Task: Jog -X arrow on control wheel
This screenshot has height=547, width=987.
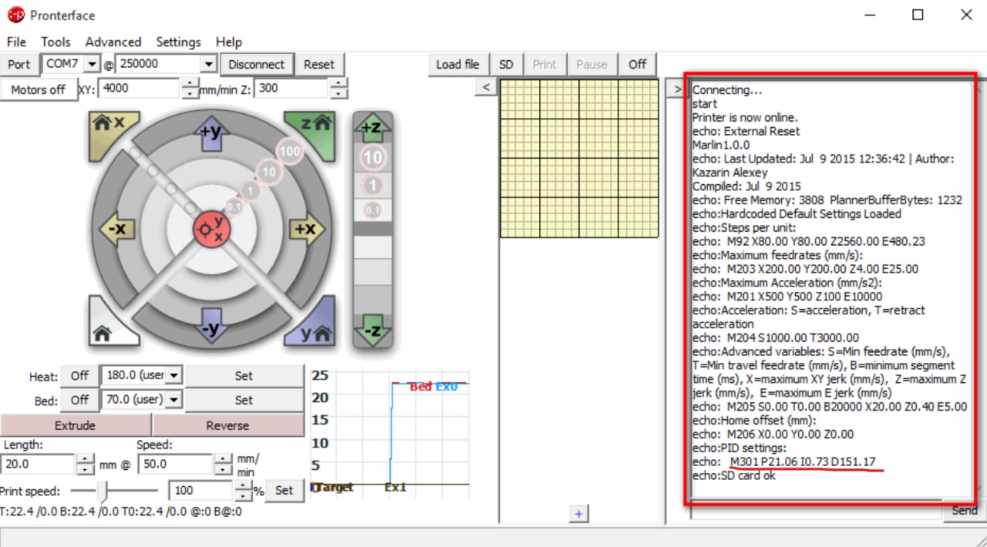Action: [116, 229]
